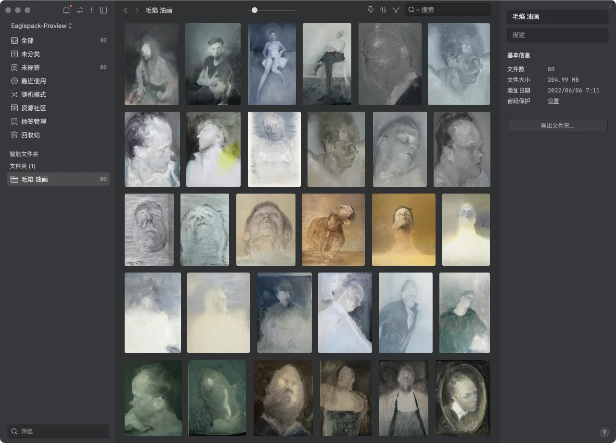Open the Eaglepack-Preview library switcher
Image resolution: width=616 pixels, height=443 pixels.
[x=41, y=26]
